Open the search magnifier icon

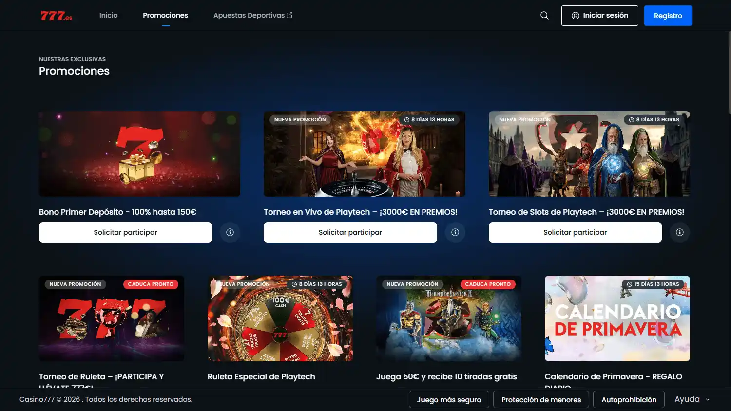click(545, 16)
